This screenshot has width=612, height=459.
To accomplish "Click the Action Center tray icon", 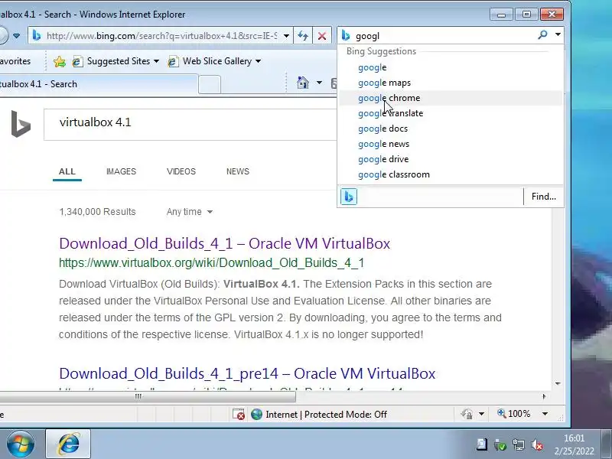I will (x=482, y=444).
